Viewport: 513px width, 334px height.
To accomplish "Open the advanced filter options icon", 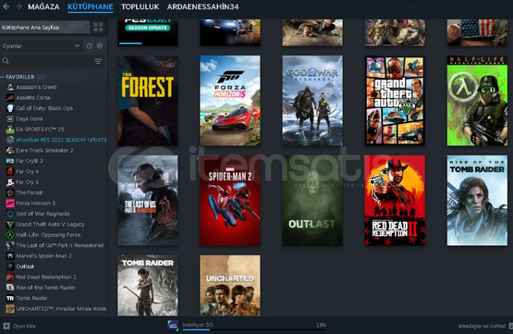I will [98, 61].
